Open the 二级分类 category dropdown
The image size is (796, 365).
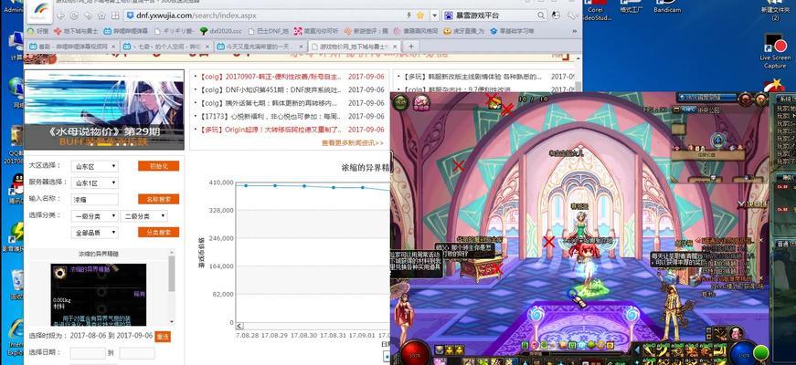coord(144,216)
